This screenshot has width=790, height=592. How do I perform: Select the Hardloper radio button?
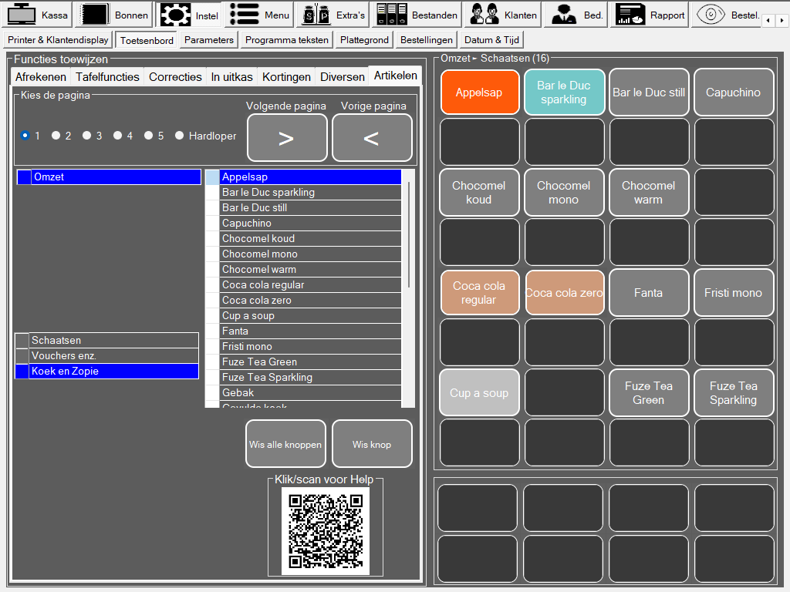pos(180,136)
